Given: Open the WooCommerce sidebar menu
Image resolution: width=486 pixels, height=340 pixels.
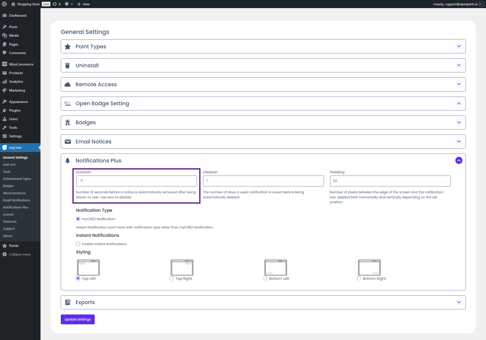Looking at the screenshot, I should point(21,64).
